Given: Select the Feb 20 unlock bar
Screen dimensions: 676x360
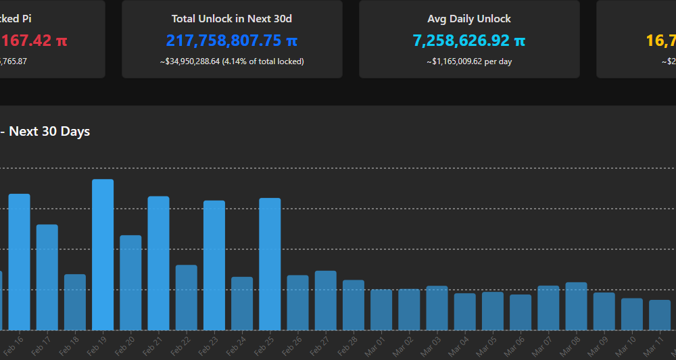Looking at the screenshot, I should [130, 282].
